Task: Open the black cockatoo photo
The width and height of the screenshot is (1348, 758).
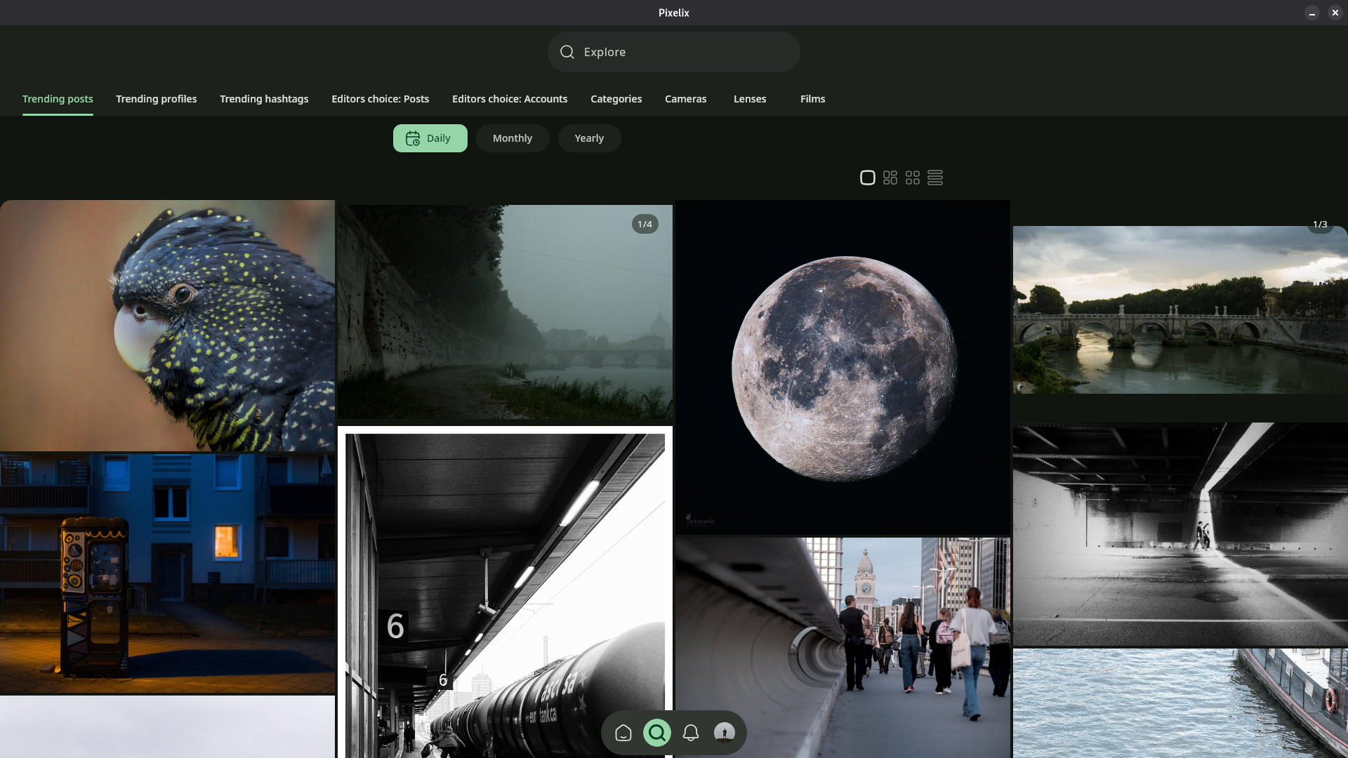Action: pyautogui.click(x=167, y=326)
